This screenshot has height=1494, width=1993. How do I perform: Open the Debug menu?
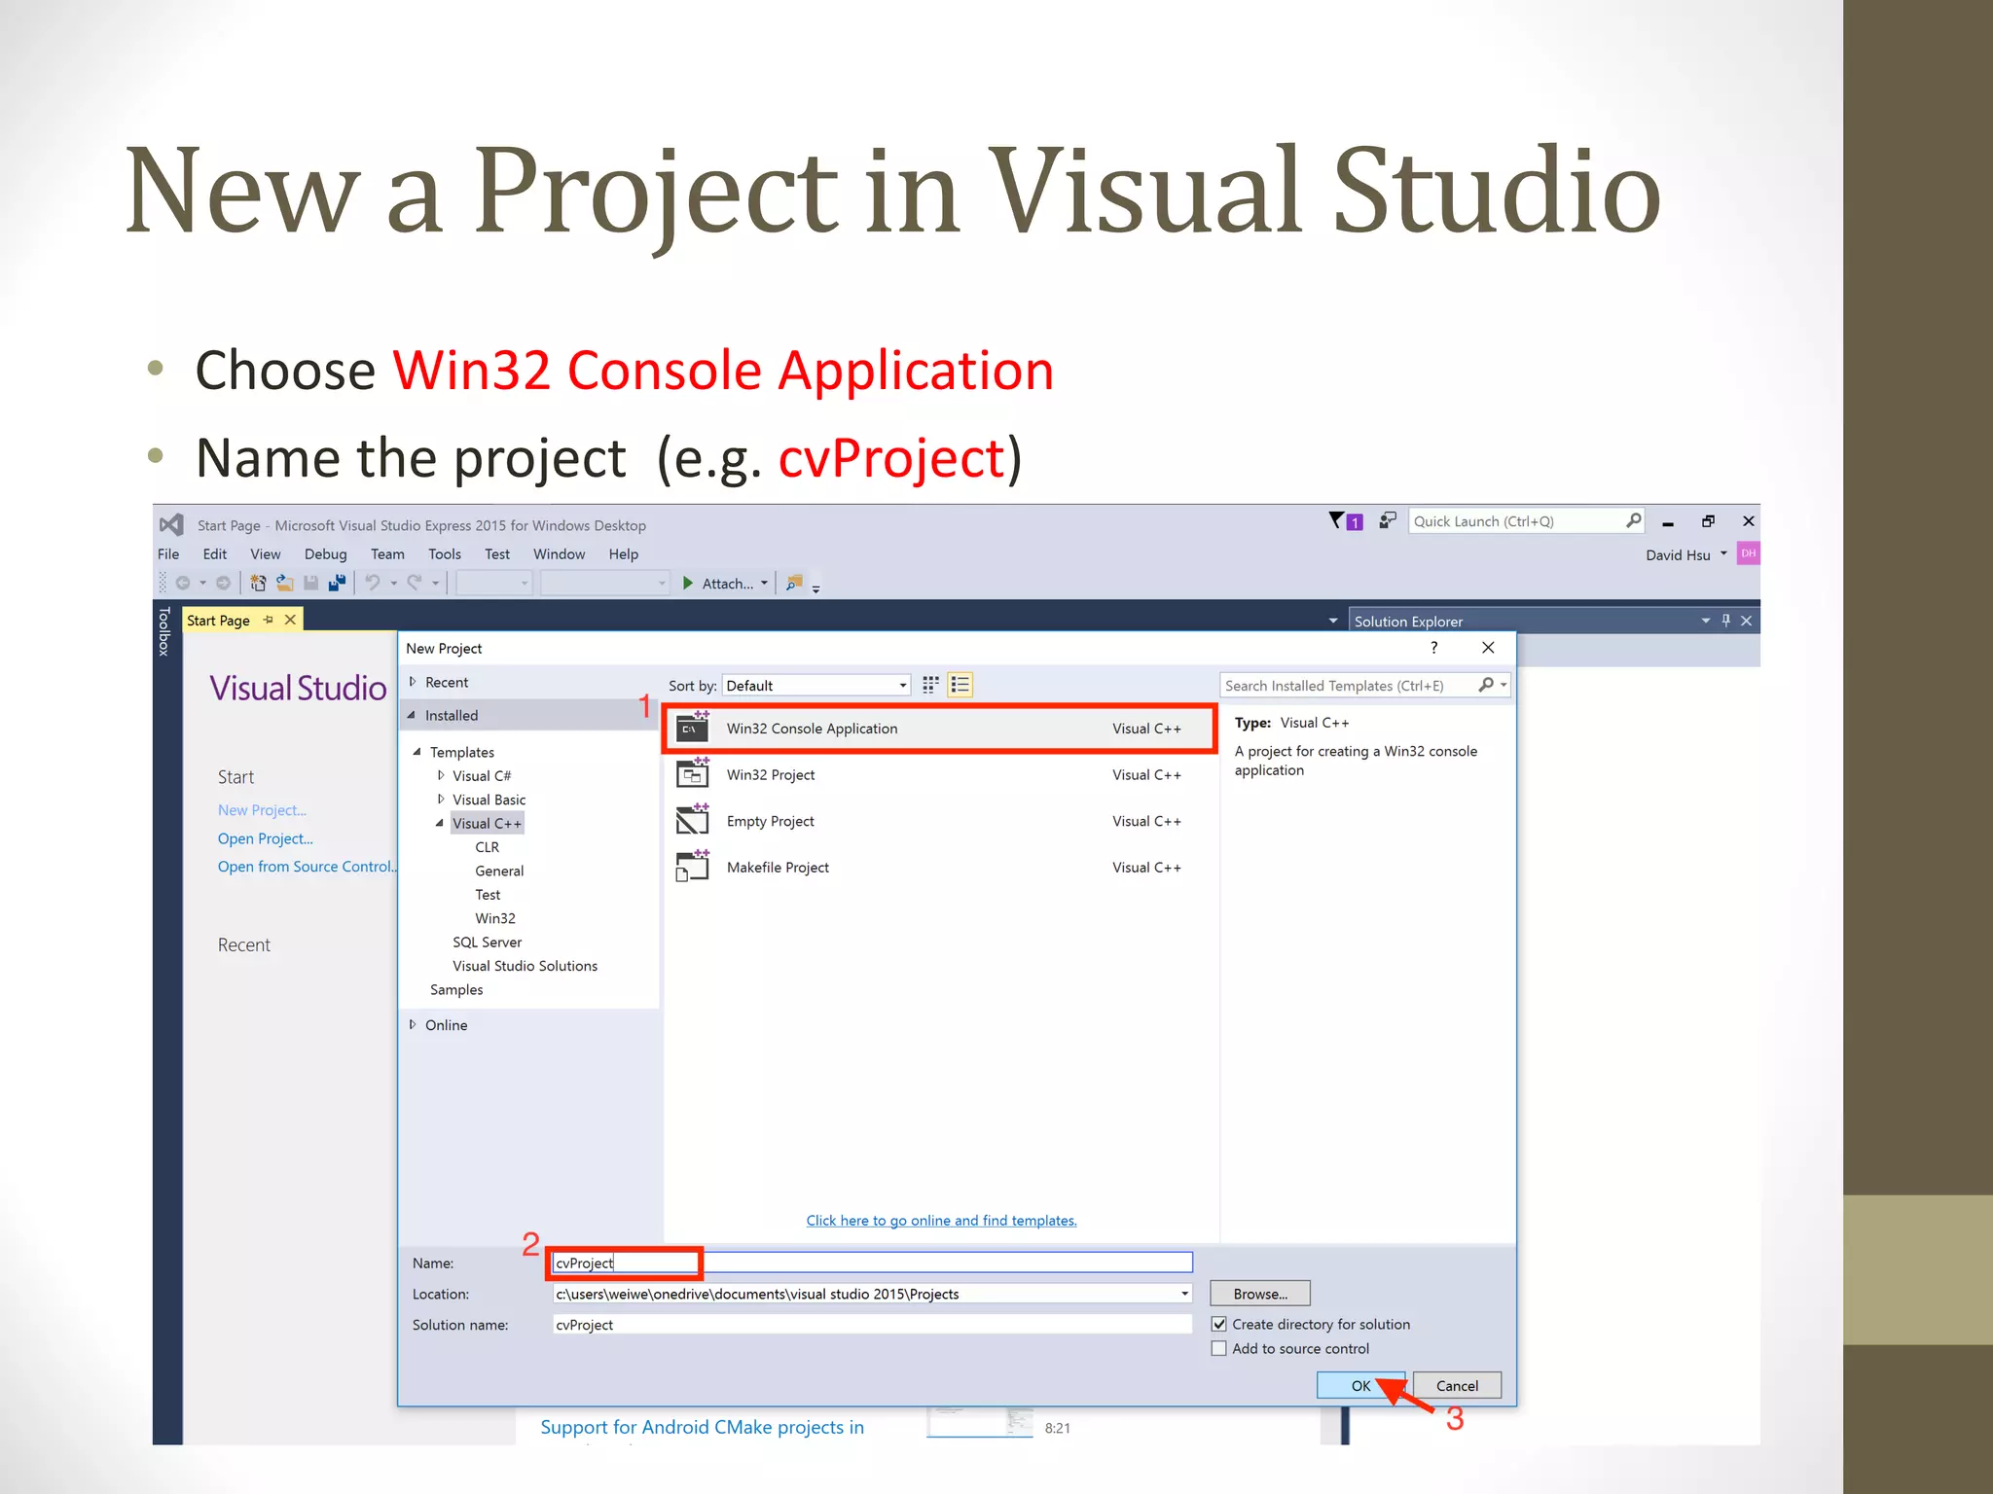coord(325,553)
